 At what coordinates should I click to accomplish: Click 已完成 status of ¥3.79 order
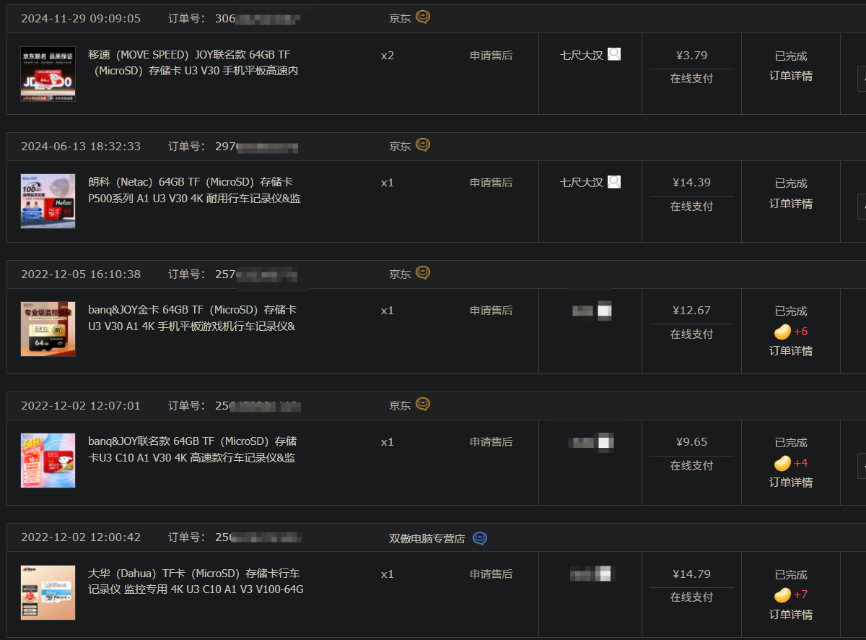coord(791,56)
